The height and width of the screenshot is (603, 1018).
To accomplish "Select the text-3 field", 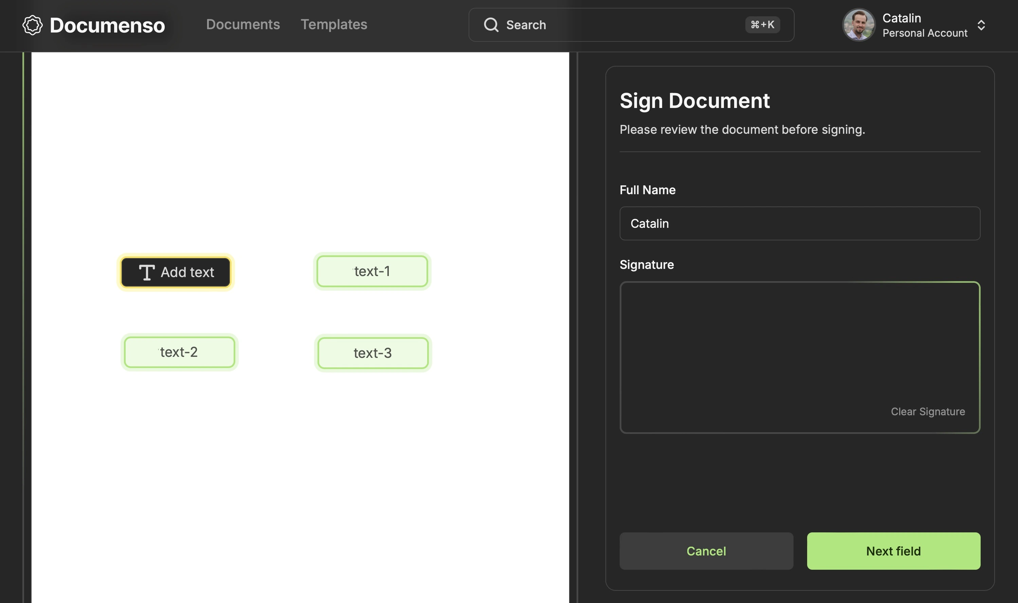I will [x=372, y=353].
